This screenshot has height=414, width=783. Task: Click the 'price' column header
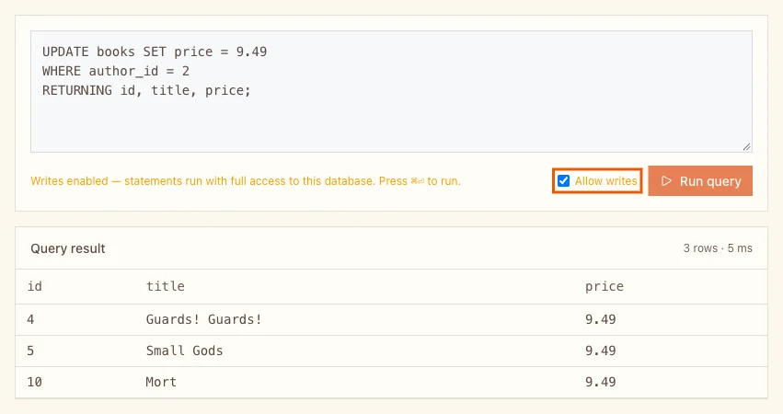point(605,286)
